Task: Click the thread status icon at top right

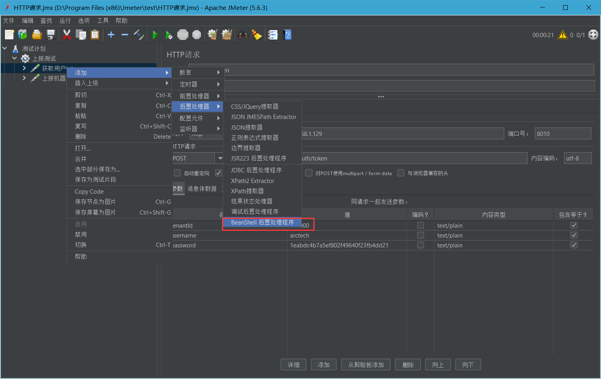Action: (593, 35)
